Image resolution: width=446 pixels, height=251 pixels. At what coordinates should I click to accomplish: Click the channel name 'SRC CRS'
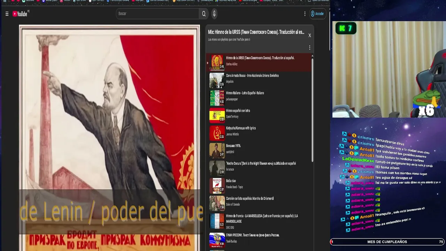[230, 228]
